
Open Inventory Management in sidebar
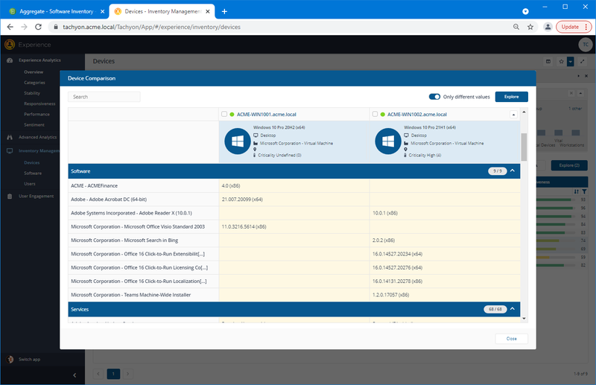click(39, 151)
